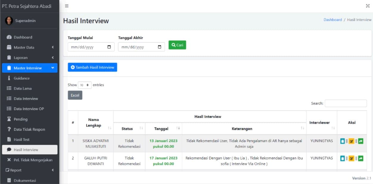This screenshot has width=373, height=184.
Task: Sort the table by the Status column
Action: [141, 128]
